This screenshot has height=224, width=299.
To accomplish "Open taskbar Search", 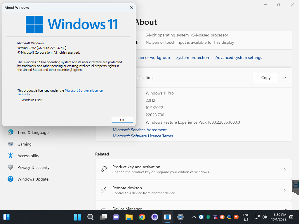I will coord(91,217).
